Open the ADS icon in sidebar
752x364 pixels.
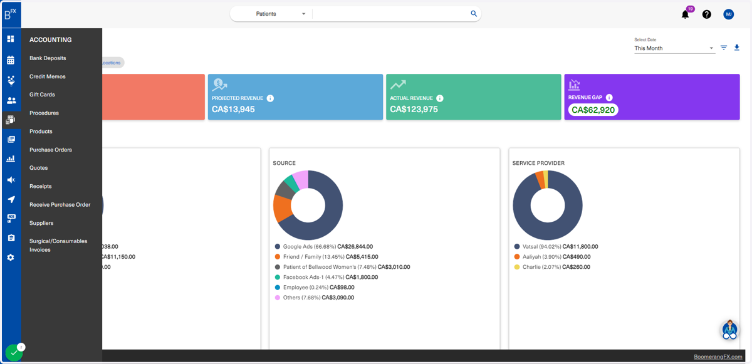pyautogui.click(x=11, y=218)
